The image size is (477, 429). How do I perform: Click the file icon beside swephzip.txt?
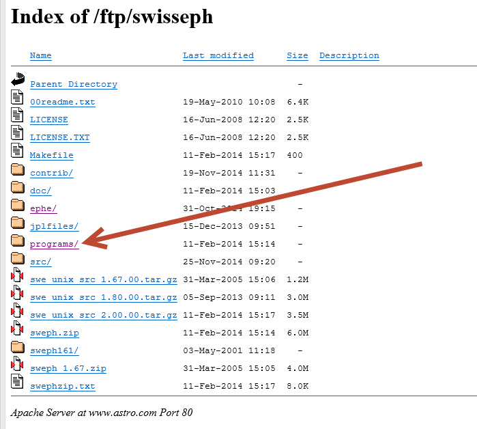coord(18,382)
